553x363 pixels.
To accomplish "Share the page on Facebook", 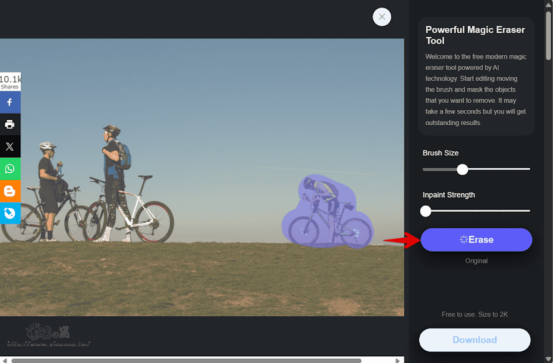I will pyautogui.click(x=10, y=103).
